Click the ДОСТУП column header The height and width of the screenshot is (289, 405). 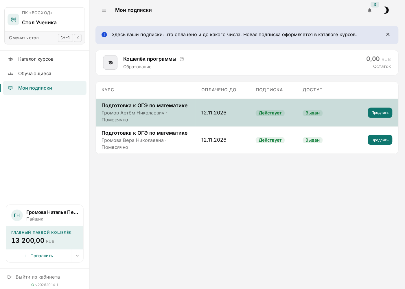tap(312, 90)
